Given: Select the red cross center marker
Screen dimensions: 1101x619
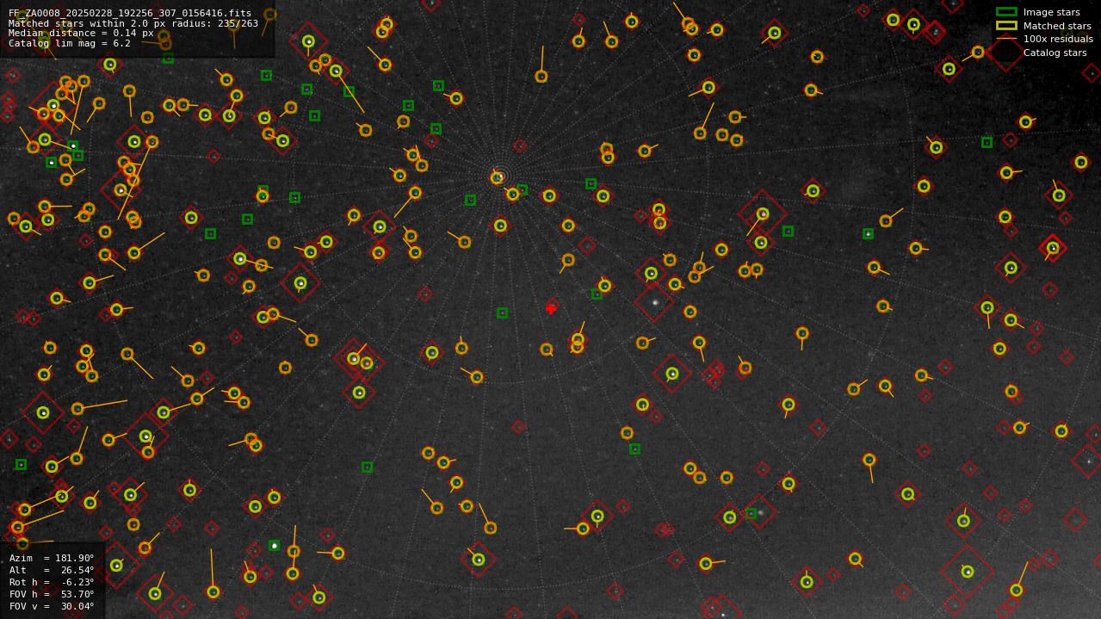Looking at the screenshot, I should pos(551,309).
